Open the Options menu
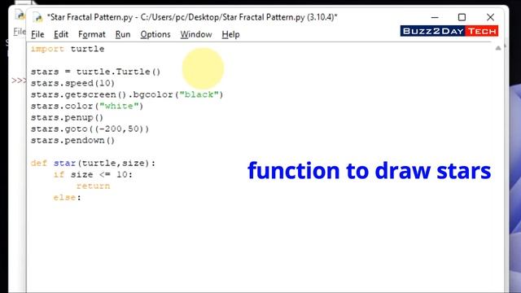521x293 pixels. [155, 34]
